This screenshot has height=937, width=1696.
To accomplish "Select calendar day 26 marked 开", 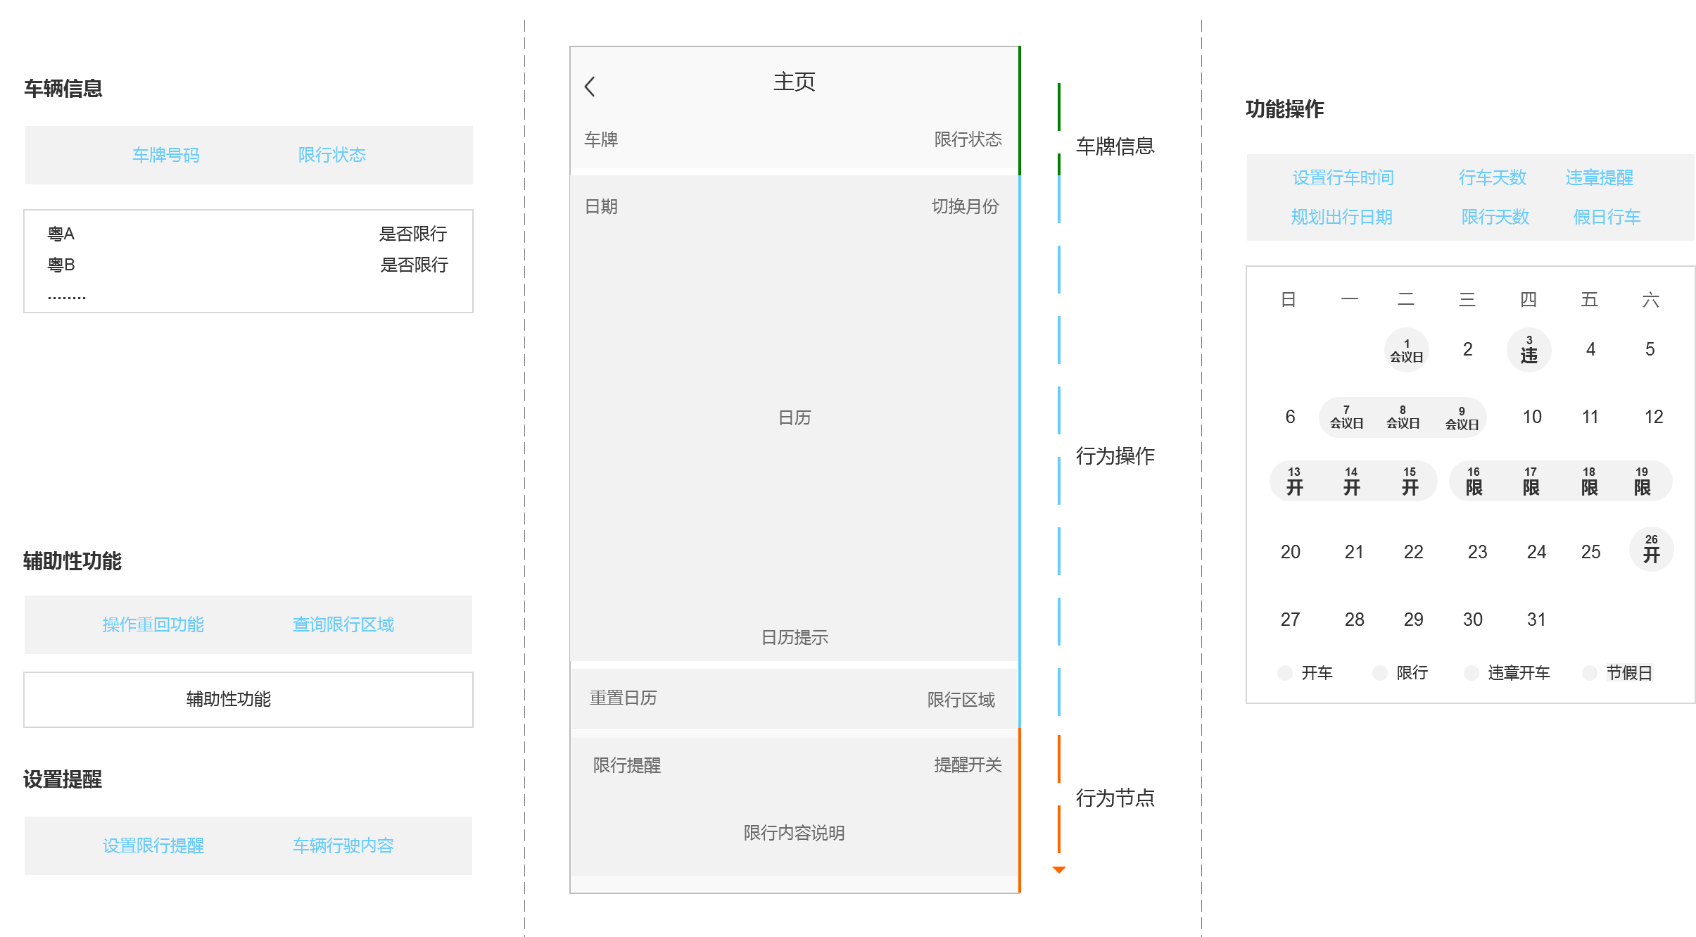I will [x=1651, y=549].
